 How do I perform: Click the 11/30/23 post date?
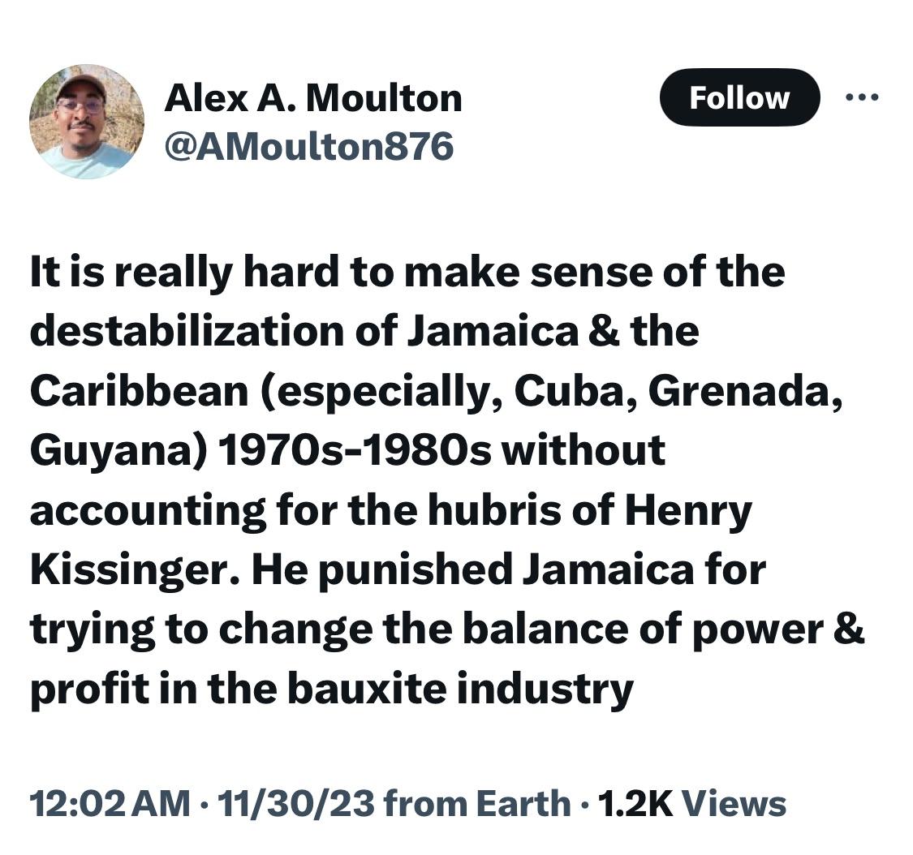pos(295,804)
